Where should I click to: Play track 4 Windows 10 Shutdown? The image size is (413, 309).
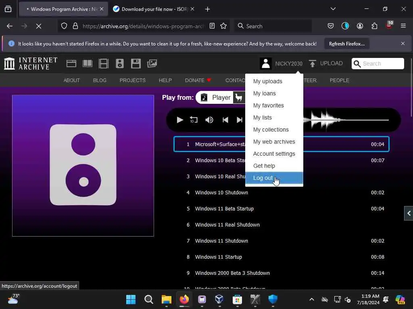pyautogui.click(x=281, y=193)
